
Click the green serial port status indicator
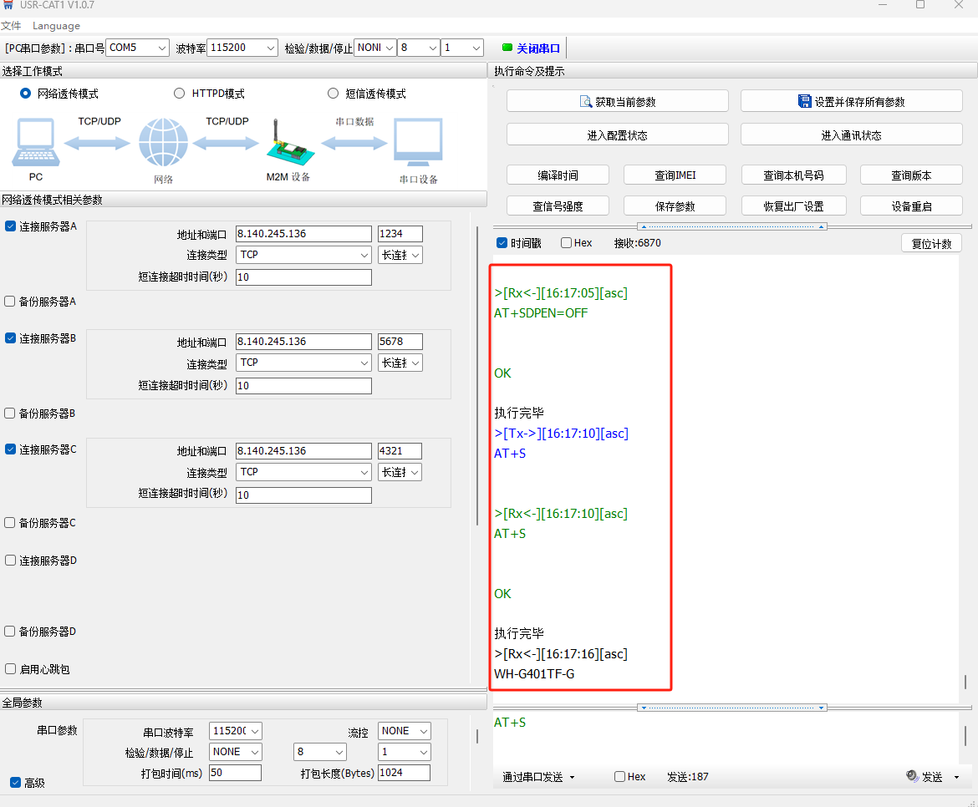click(x=507, y=48)
